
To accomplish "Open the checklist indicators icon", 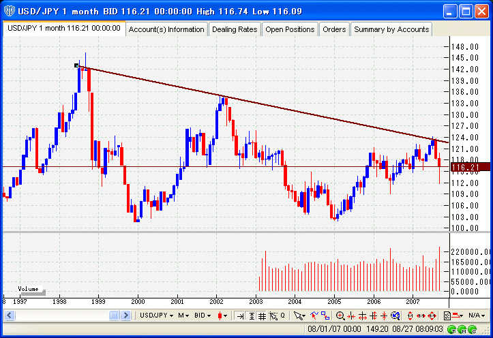I will click(x=447, y=316).
